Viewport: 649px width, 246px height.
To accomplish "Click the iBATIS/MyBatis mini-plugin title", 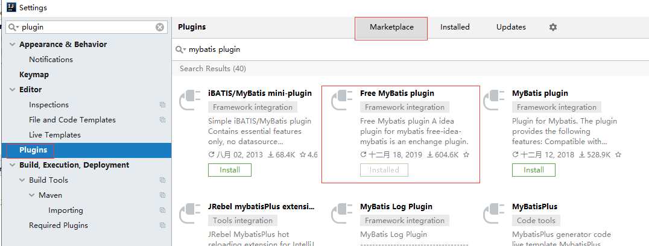I will coord(260,93).
